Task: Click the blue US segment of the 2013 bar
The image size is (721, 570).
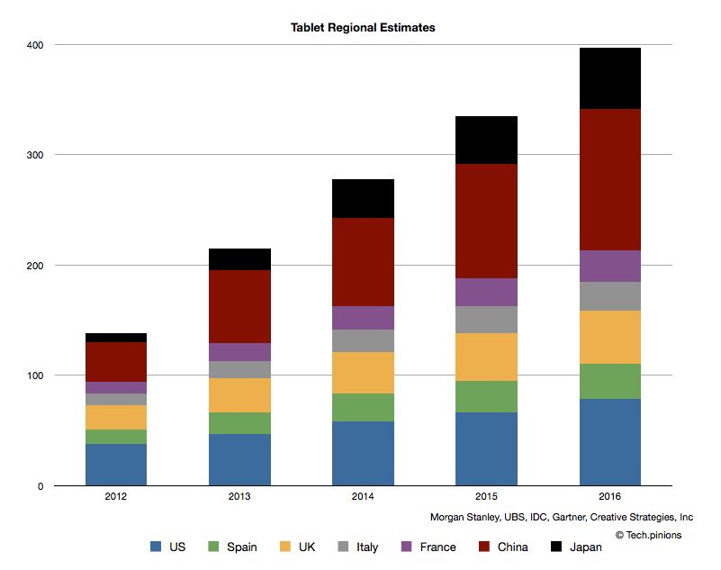Action: (x=239, y=459)
